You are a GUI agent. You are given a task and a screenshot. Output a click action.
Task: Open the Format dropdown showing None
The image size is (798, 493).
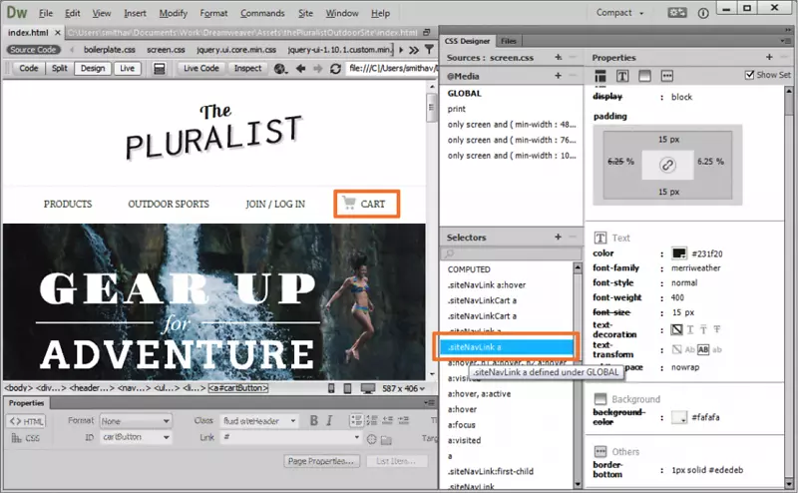tap(136, 421)
